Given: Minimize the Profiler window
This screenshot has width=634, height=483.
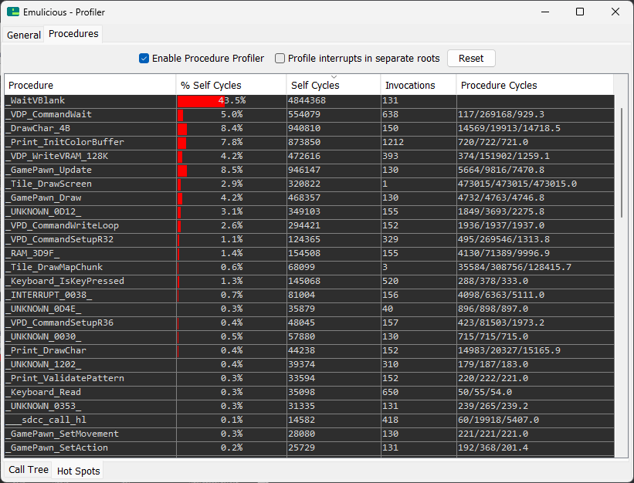Looking at the screenshot, I should [x=545, y=12].
